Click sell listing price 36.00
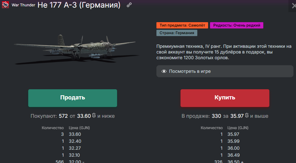This screenshot has width=296, height=163. (x=234, y=148)
